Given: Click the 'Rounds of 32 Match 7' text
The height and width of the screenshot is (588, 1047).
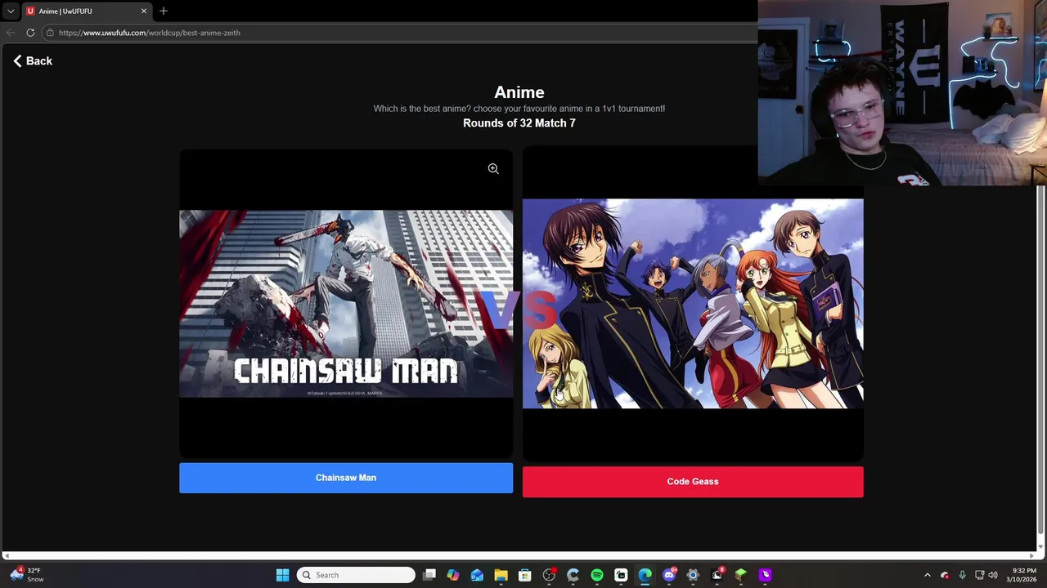Looking at the screenshot, I should pos(519,123).
